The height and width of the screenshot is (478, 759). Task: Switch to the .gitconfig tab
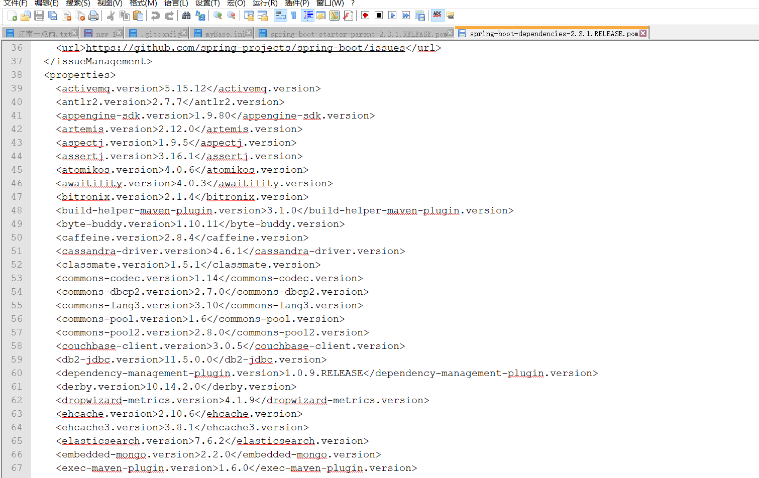click(156, 34)
